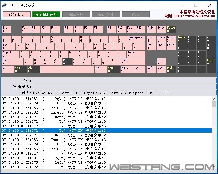Viewport: 218px width, 174px height.
Task: Click the 当前 keys display field
Action: (124, 81)
